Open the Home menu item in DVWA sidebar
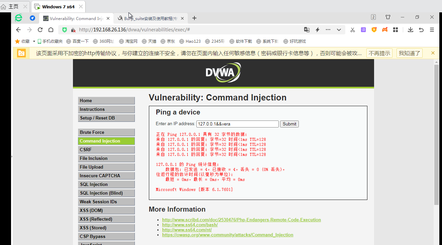This screenshot has height=245, width=442. 106,100
